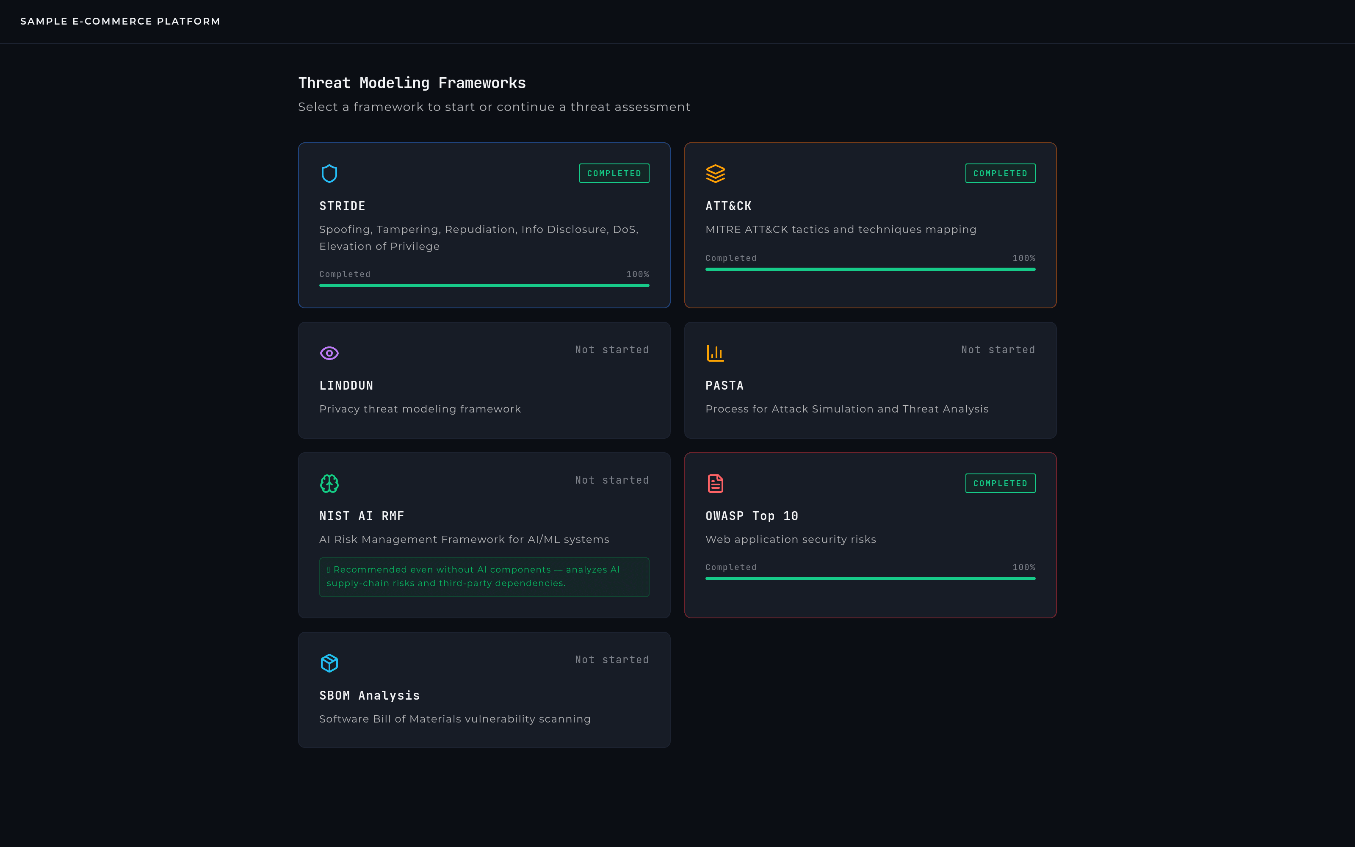This screenshot has height=847, width=1355.
Task: Open the ATT&CK framework title
Action: (x=728, y=206)
